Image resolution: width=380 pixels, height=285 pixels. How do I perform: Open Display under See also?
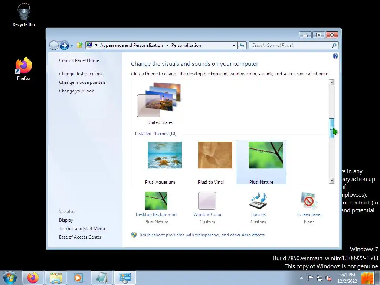click(66, 220)
